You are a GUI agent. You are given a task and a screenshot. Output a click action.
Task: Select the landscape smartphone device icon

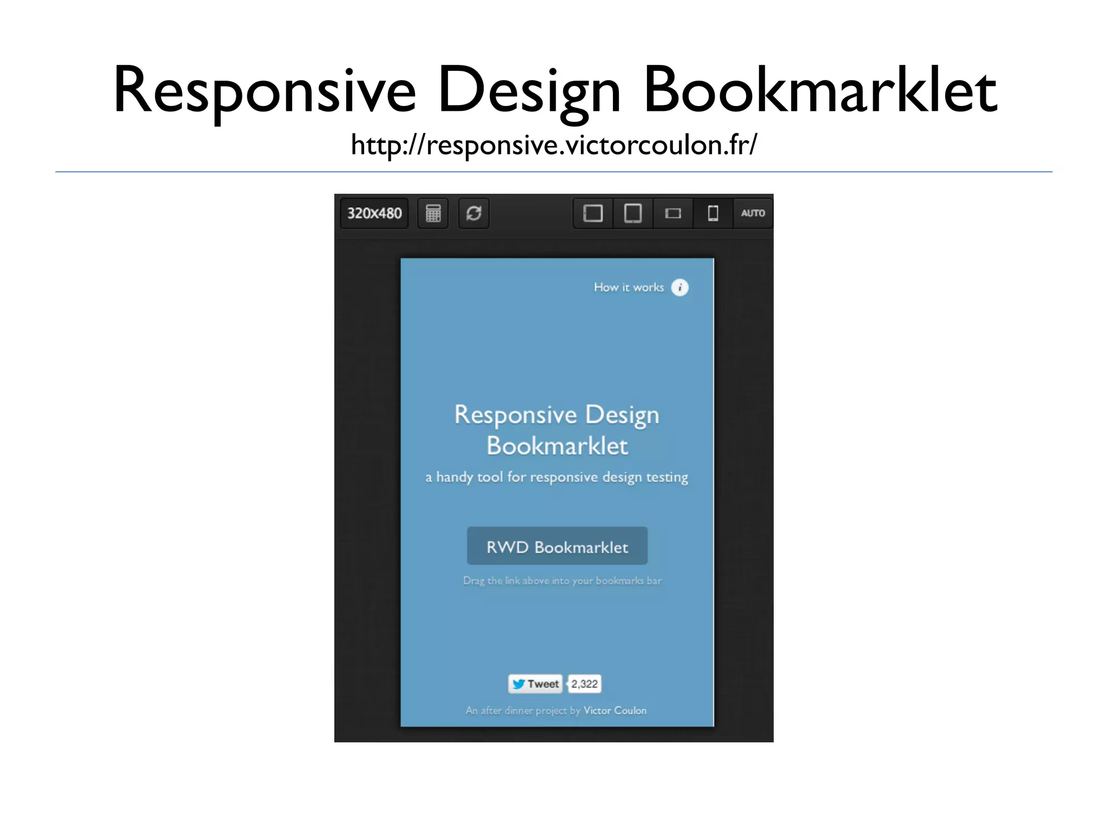[673, 213]
